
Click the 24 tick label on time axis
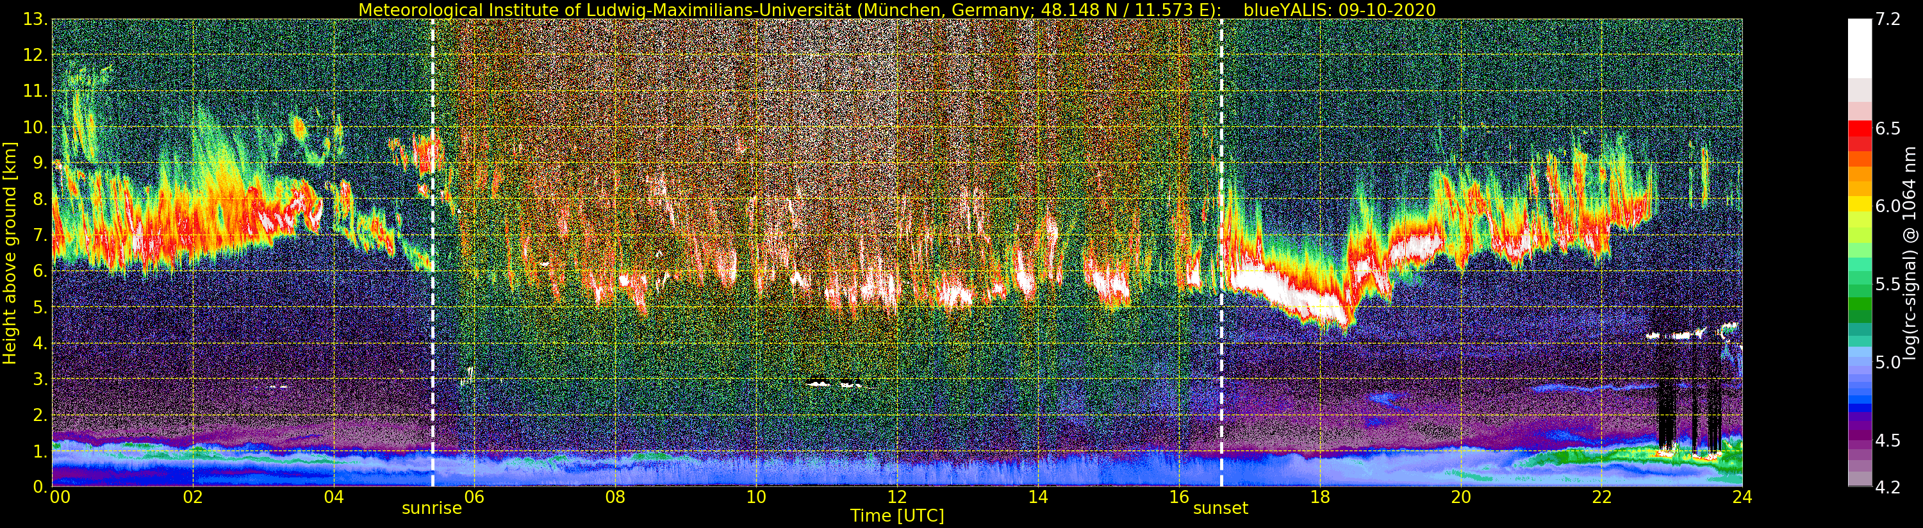point(1742,497)
